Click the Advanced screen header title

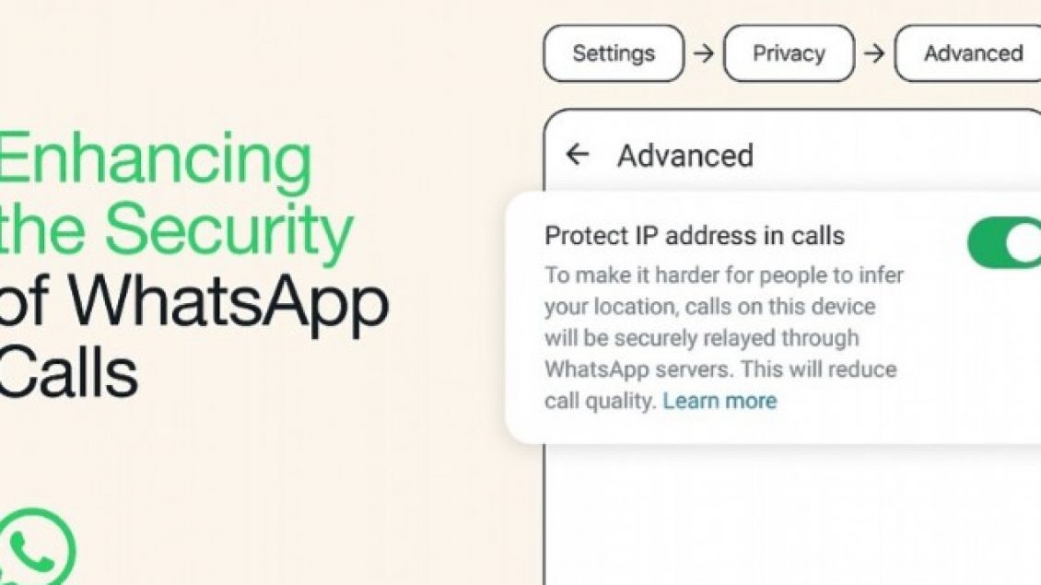click(x=685, y=156)
